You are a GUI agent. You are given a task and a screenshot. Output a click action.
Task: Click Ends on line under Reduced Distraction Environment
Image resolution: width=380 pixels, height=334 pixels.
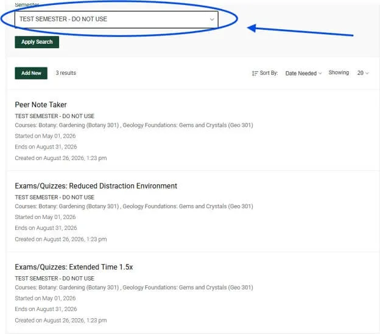[x=46, y=228]
